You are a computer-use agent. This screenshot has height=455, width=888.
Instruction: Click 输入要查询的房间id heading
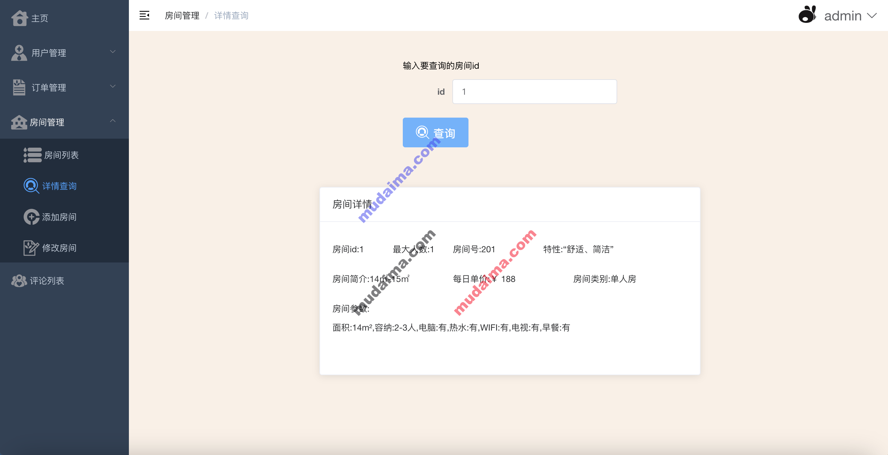[x=441, y=65]
